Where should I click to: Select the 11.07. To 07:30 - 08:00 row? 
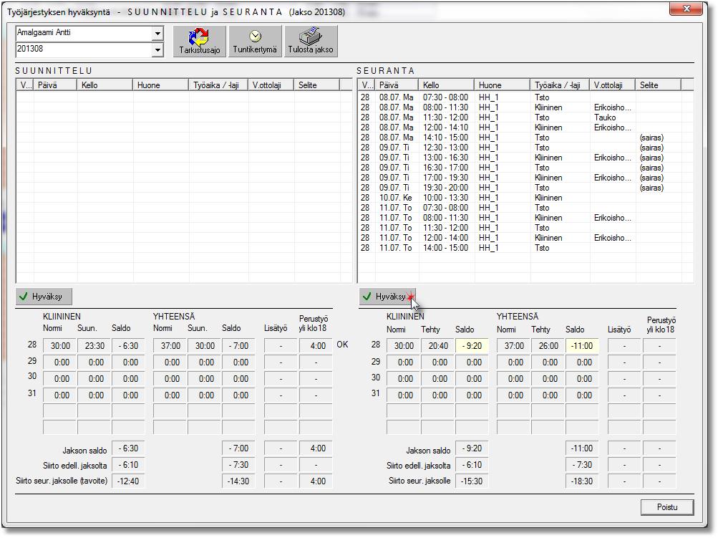(x=525, y=208)
